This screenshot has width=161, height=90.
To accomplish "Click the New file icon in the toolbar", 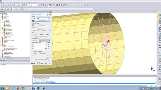I will tap(2, 5).
